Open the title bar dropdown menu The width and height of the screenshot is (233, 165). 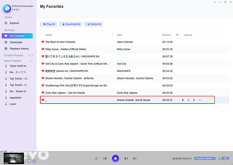215,2
